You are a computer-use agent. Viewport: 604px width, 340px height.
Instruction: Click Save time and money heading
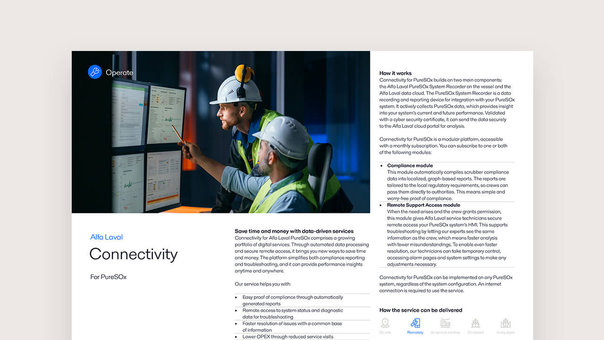[x=294, y=231]
